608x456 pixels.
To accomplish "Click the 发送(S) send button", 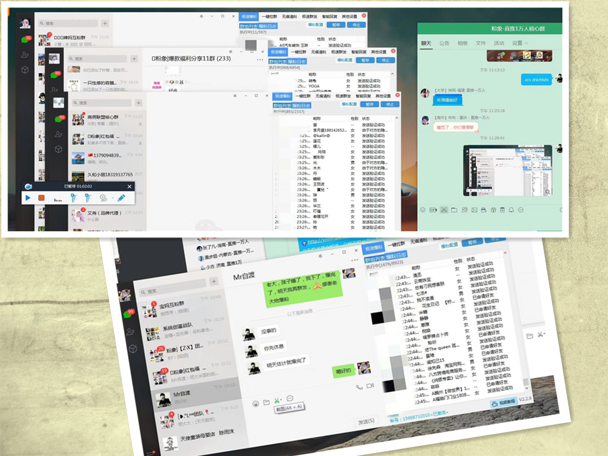I will pos(366,421).
